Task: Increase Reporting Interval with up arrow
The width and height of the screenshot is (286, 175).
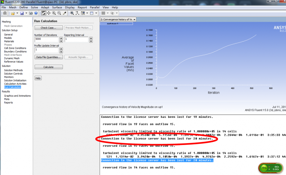Action: 91,38
